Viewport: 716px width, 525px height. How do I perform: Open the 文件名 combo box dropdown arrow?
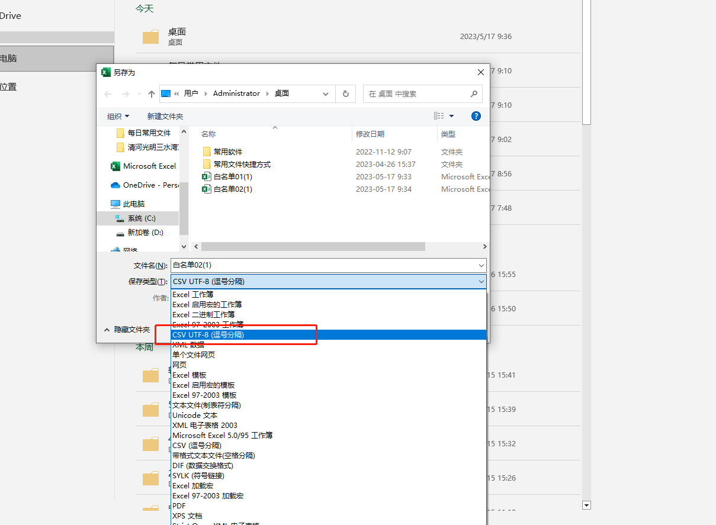[x=481, y=265]
